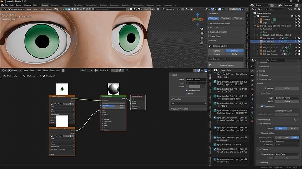Click the viewport pan hand icon

[x=202, y=34]
